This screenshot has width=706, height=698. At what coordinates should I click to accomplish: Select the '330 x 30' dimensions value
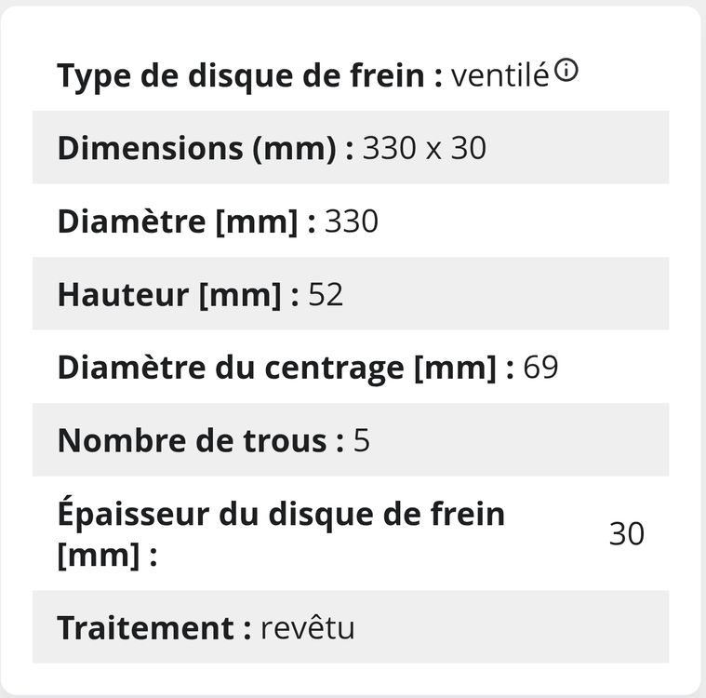pos(424,148)
